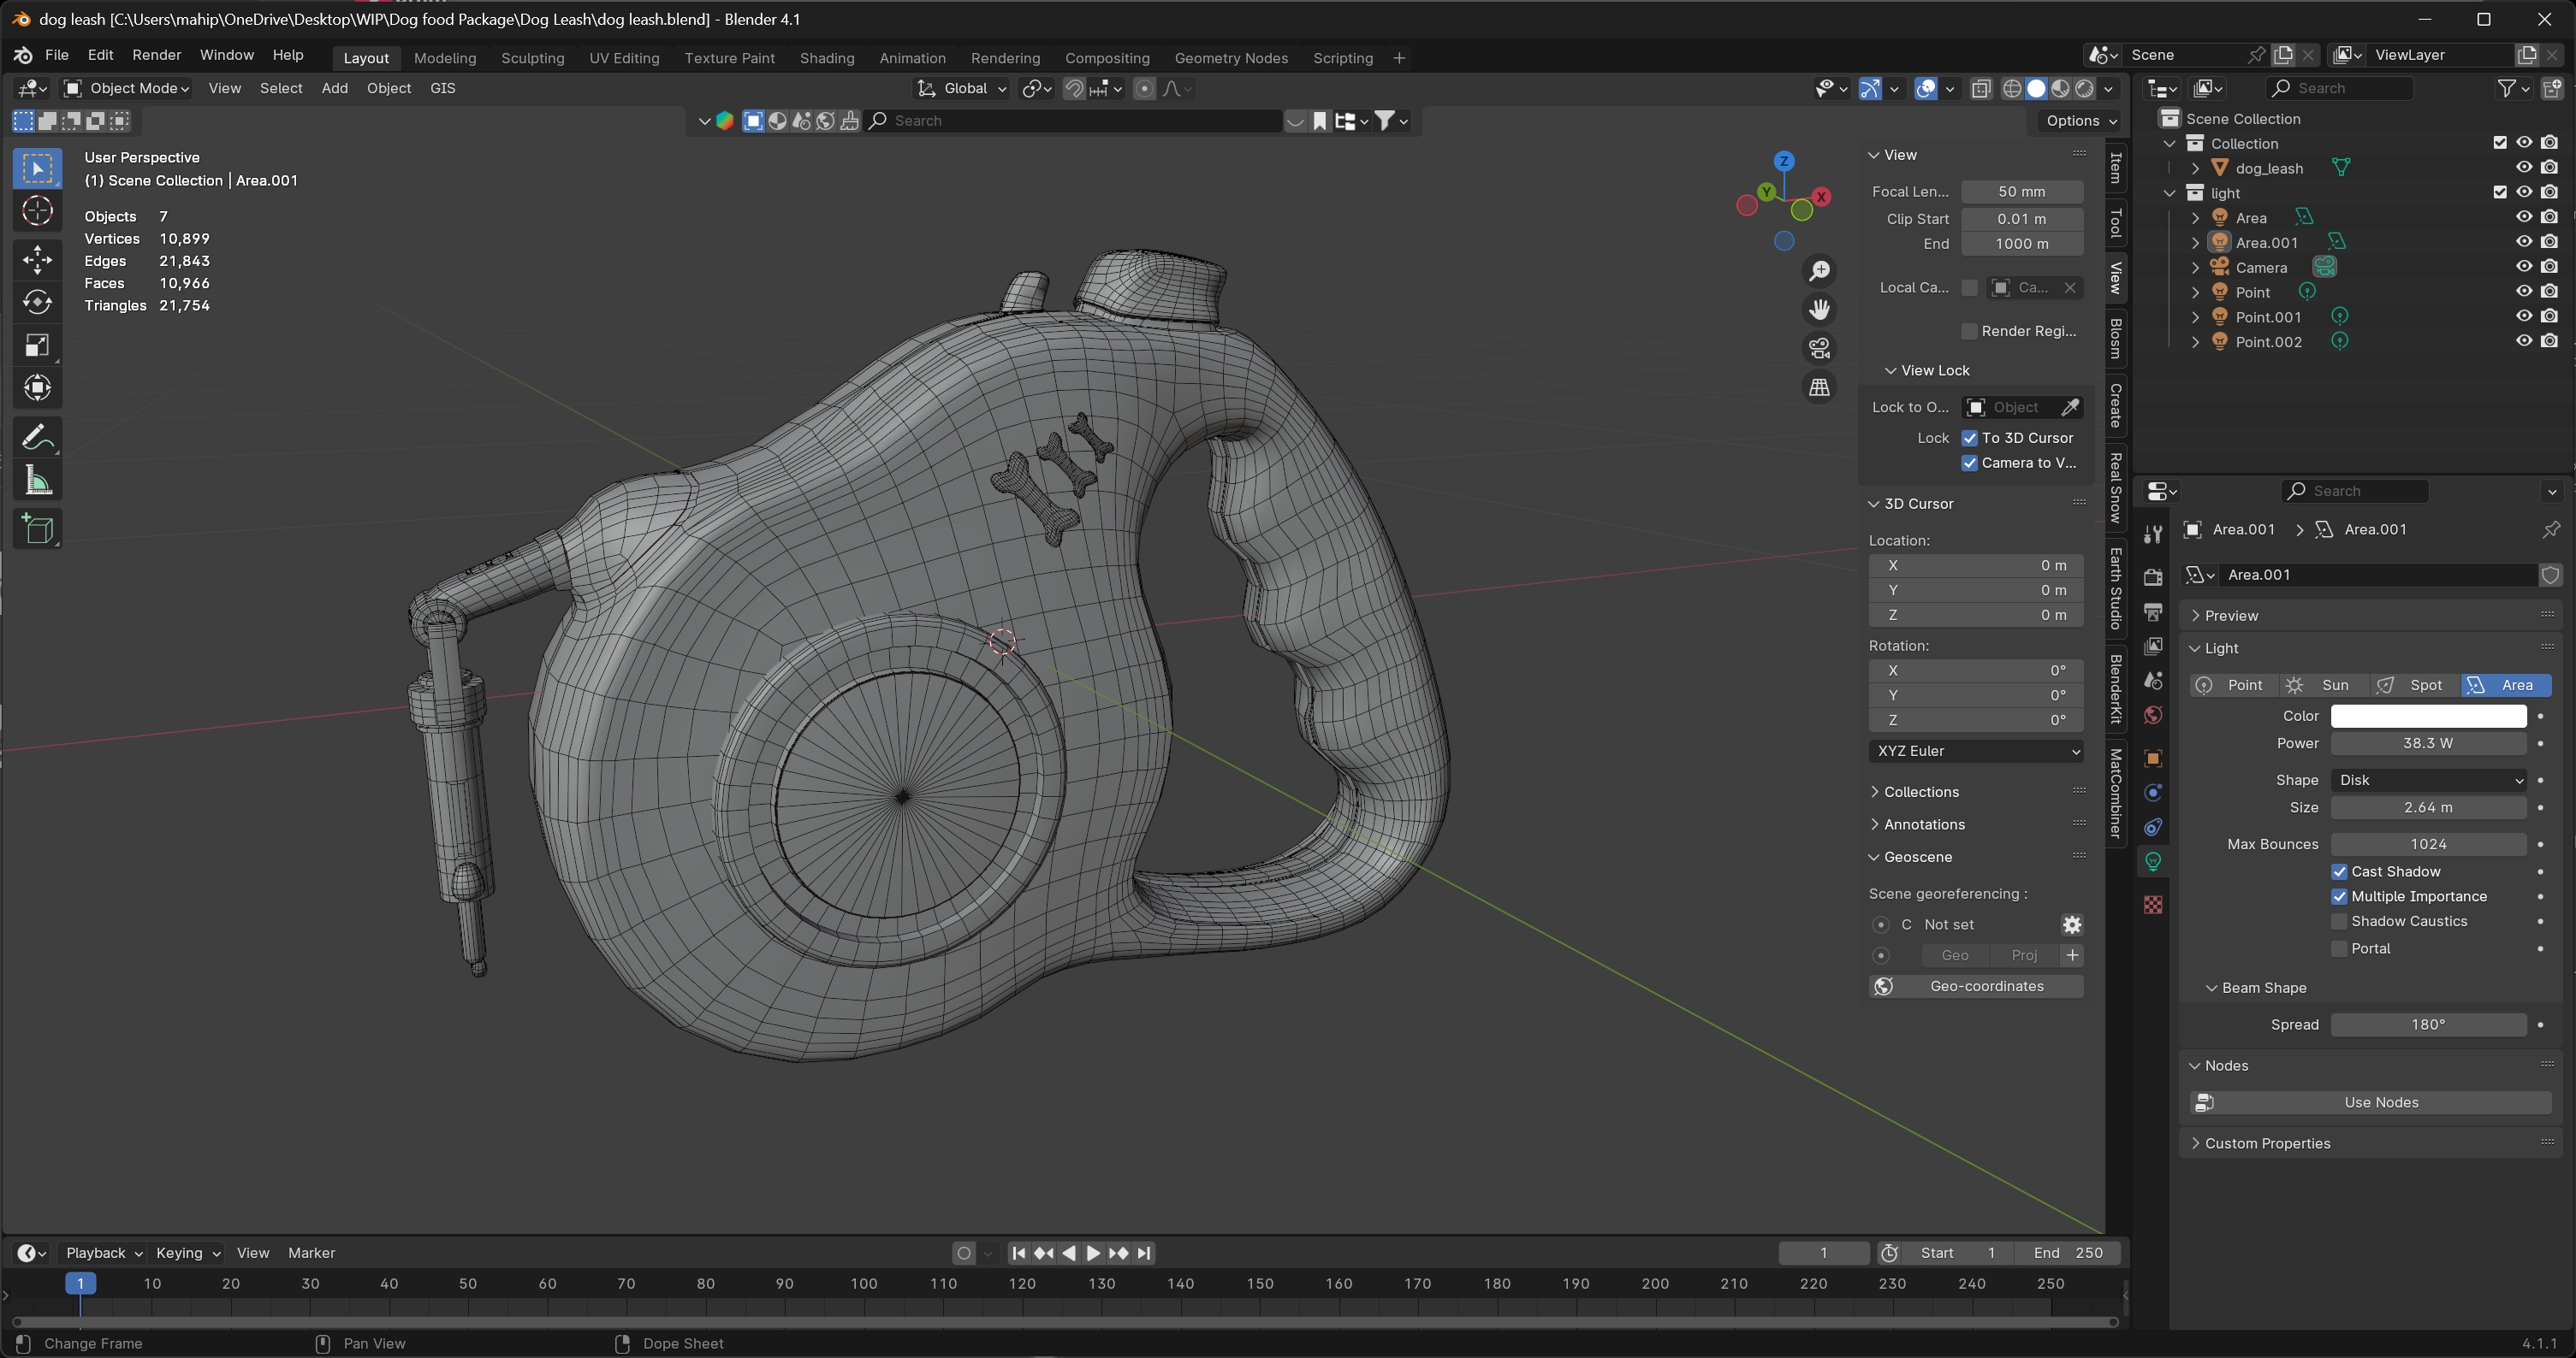Select the Move tool
Viewport: 2576px width, 1358px height.
pos(37,260)
